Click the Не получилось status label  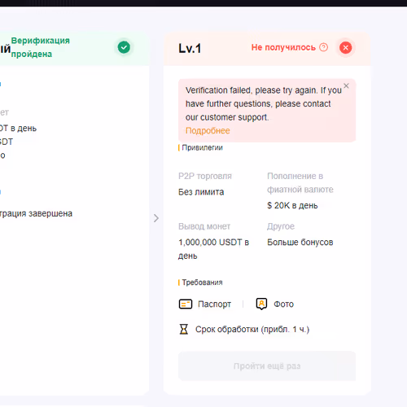pyautogui.click(x=283, y=47)
